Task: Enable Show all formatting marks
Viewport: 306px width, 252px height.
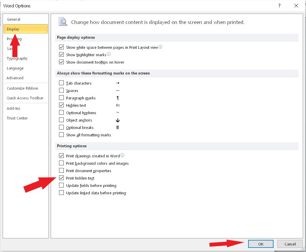Action: coord(61,135)
